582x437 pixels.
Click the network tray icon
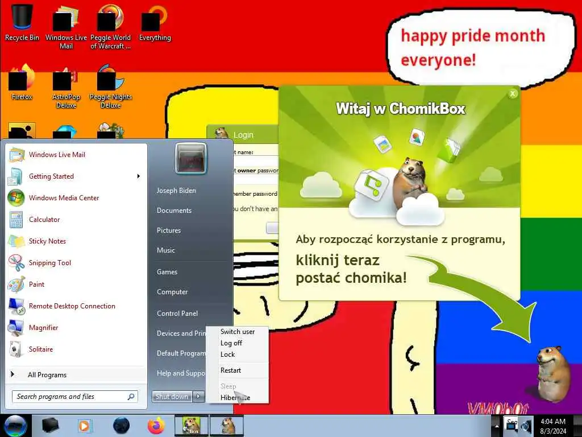[512, 426]
